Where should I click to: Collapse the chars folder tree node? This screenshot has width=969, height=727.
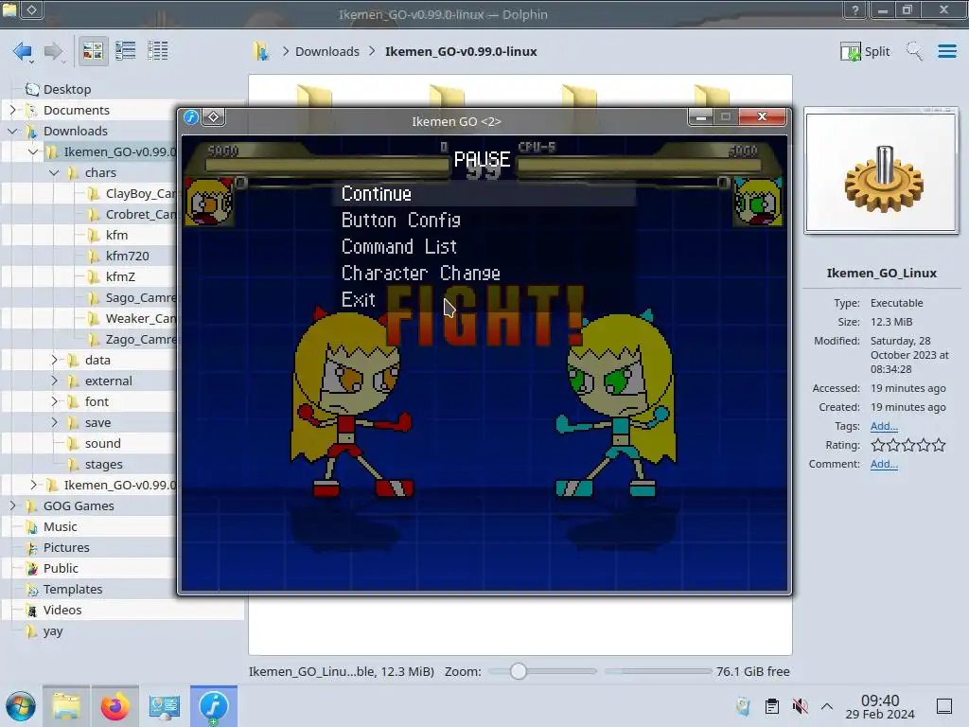point(54,172)
